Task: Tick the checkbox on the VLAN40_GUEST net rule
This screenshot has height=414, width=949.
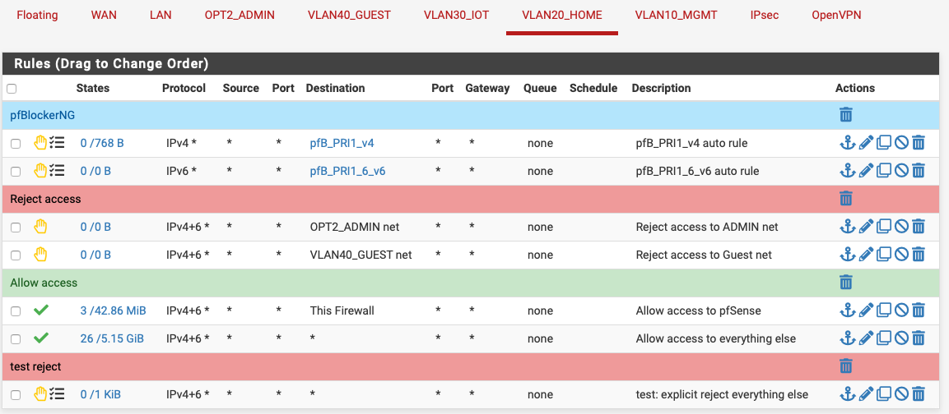Action: pos(16,255)
